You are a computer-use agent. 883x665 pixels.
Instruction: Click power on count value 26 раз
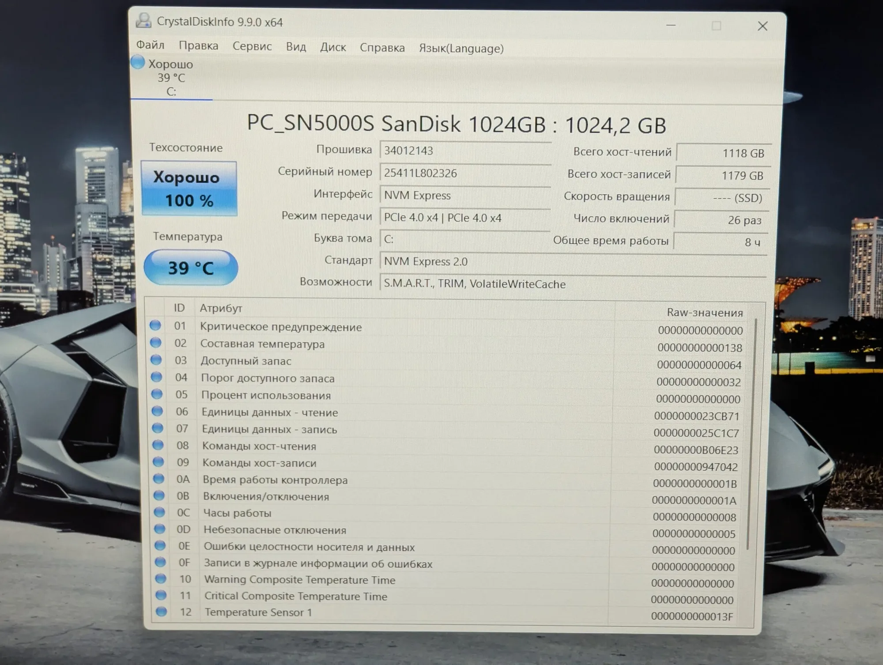[721, 219]
